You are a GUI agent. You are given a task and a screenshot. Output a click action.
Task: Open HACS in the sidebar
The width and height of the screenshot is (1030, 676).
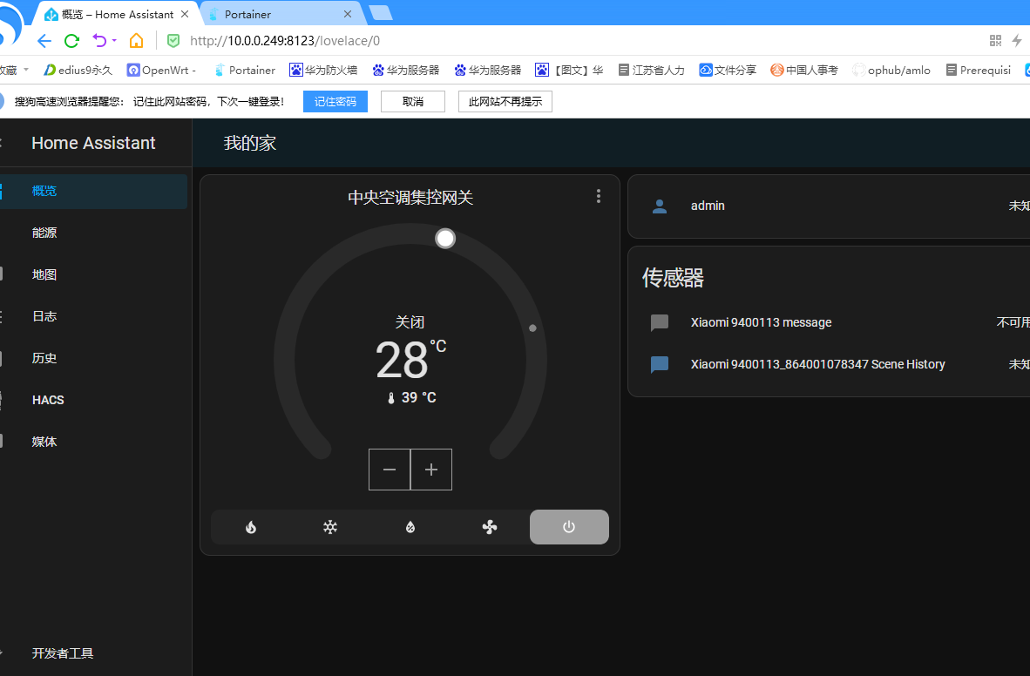[48, 400]
